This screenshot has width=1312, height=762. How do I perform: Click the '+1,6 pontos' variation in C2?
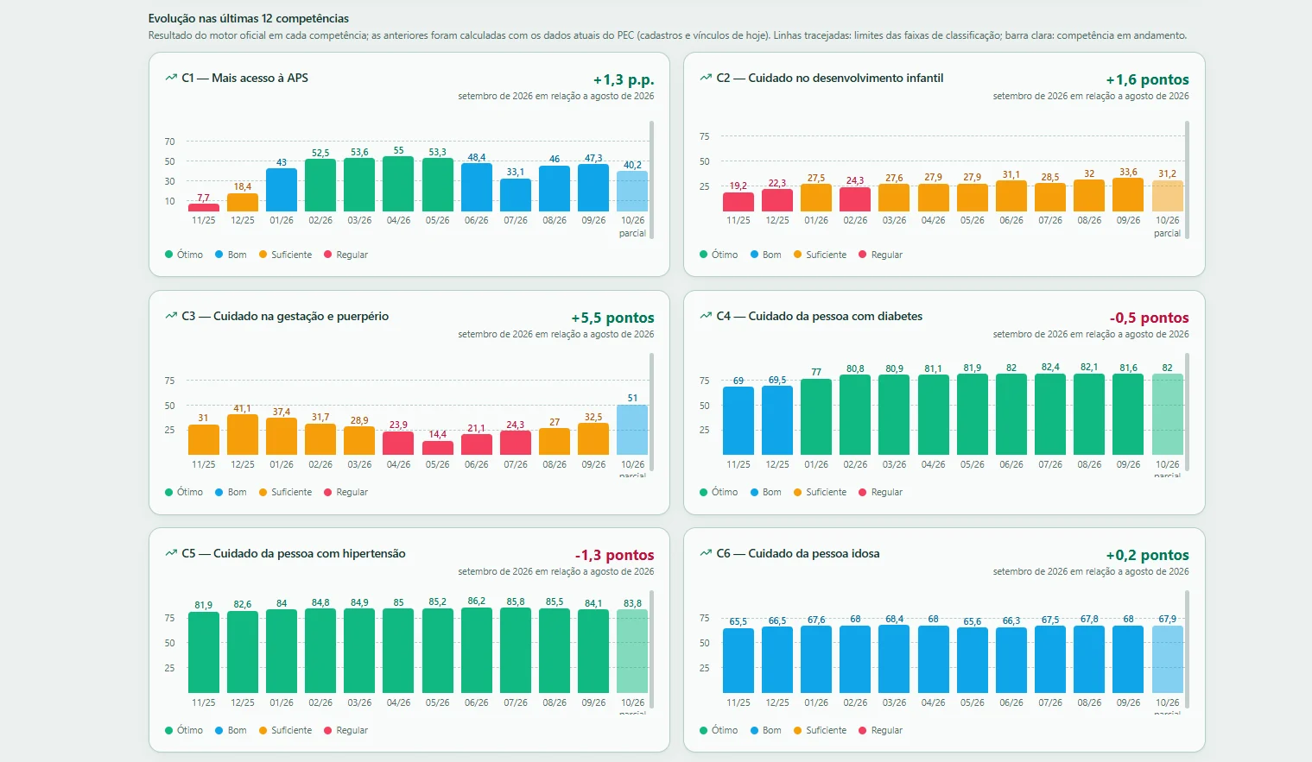pos(1147,79)
